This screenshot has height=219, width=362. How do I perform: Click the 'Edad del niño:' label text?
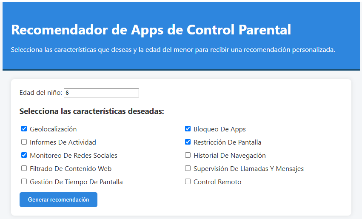41,93
